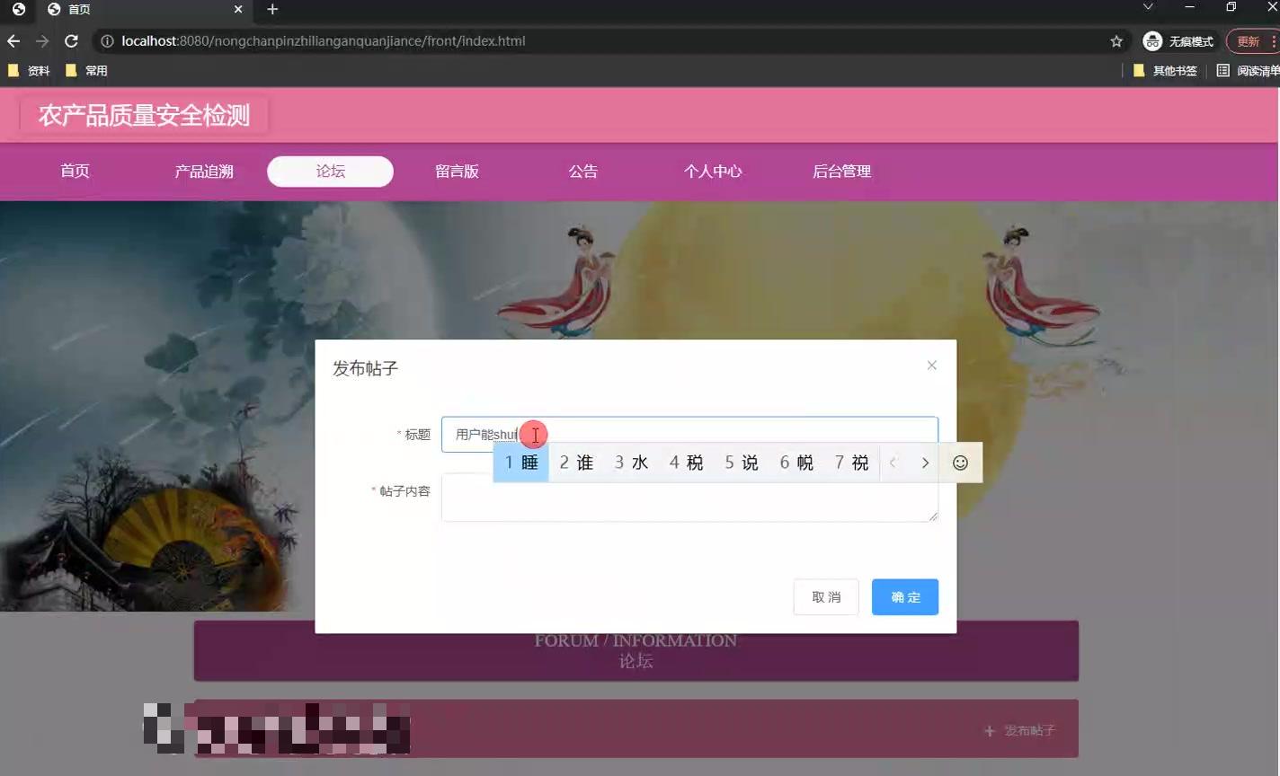Show previous IME candidate page arrow
The width and height of the screenshot is (1280, 776).
click(x=893, y=463)
